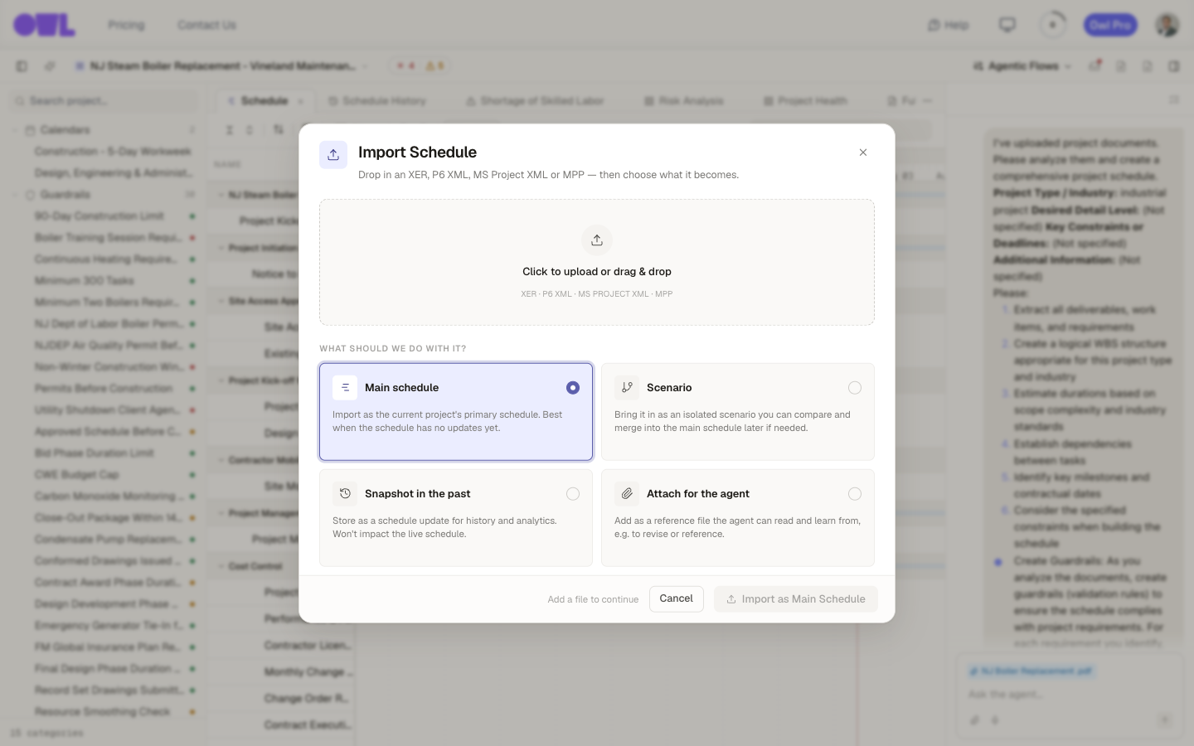This screenshot has height=746, width=1194.
Task: Click Import as Main Schedule button
Action: pyautogui.click(x=796, y=598)
